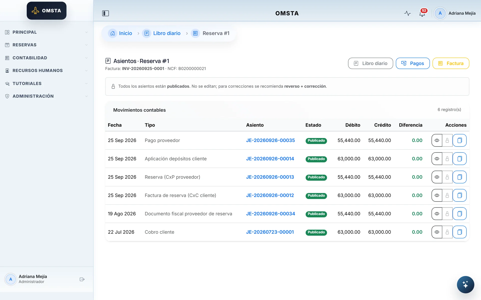The width and height of the screenshot is (481, 300).
Task: Open journal entry JE-20260723-00001
Action: coord(270,232)
